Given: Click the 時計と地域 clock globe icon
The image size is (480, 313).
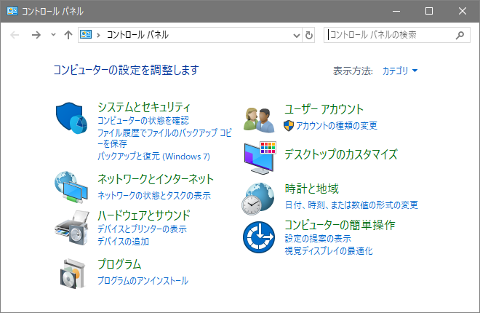Looking at the screenshot, I should click(260, 197).
